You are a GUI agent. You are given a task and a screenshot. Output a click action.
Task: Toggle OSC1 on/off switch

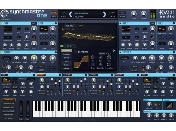(x=2, y=23)
